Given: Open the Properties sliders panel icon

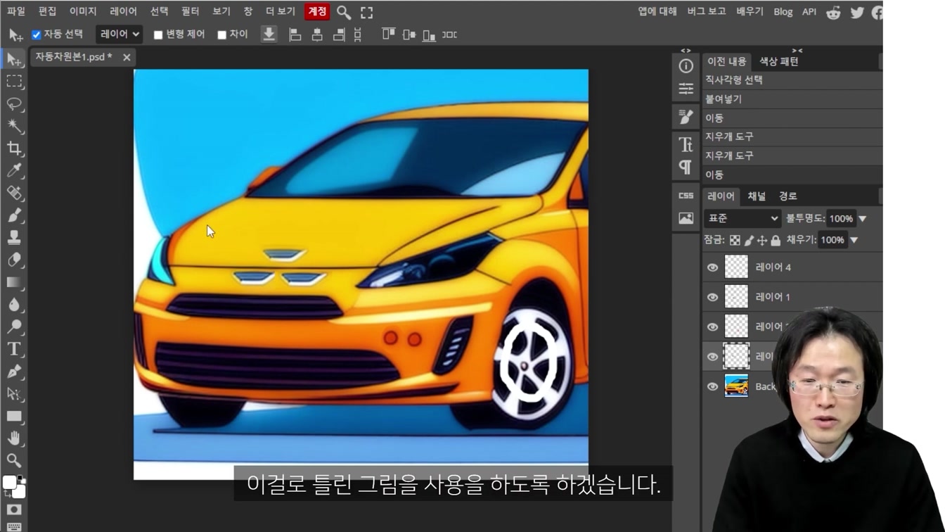Looking at the screenshot, I should coord(686,89).
